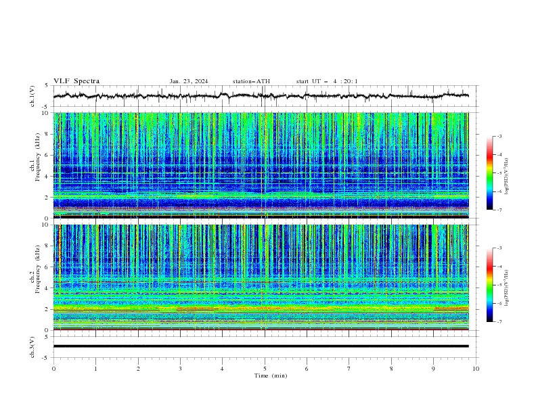The width and height of the screenshot is (536, 414).
Task: Click the upper PSD color scale bar
Action: 490,173
